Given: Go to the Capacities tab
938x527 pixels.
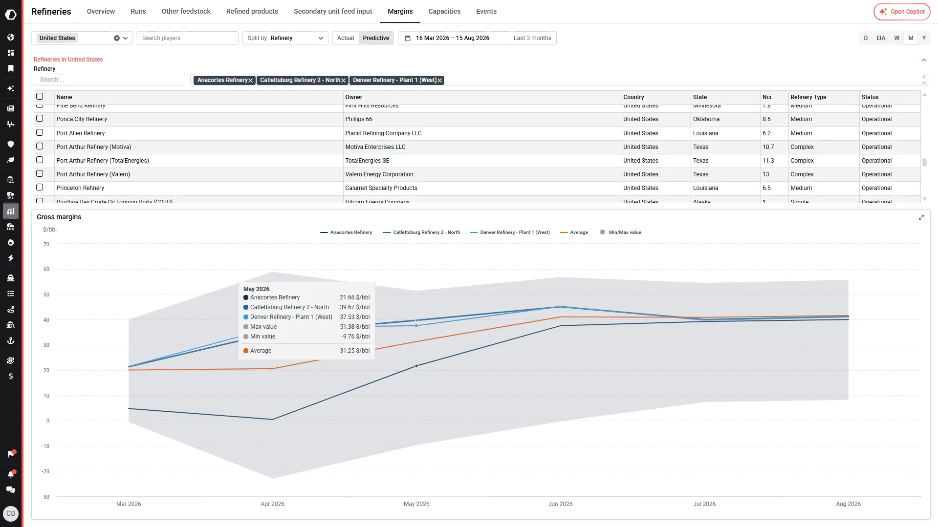Looking at the screenshot, I should click(x=444, y=11).
